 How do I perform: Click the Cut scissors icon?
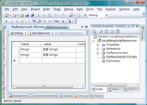point(39,15)
